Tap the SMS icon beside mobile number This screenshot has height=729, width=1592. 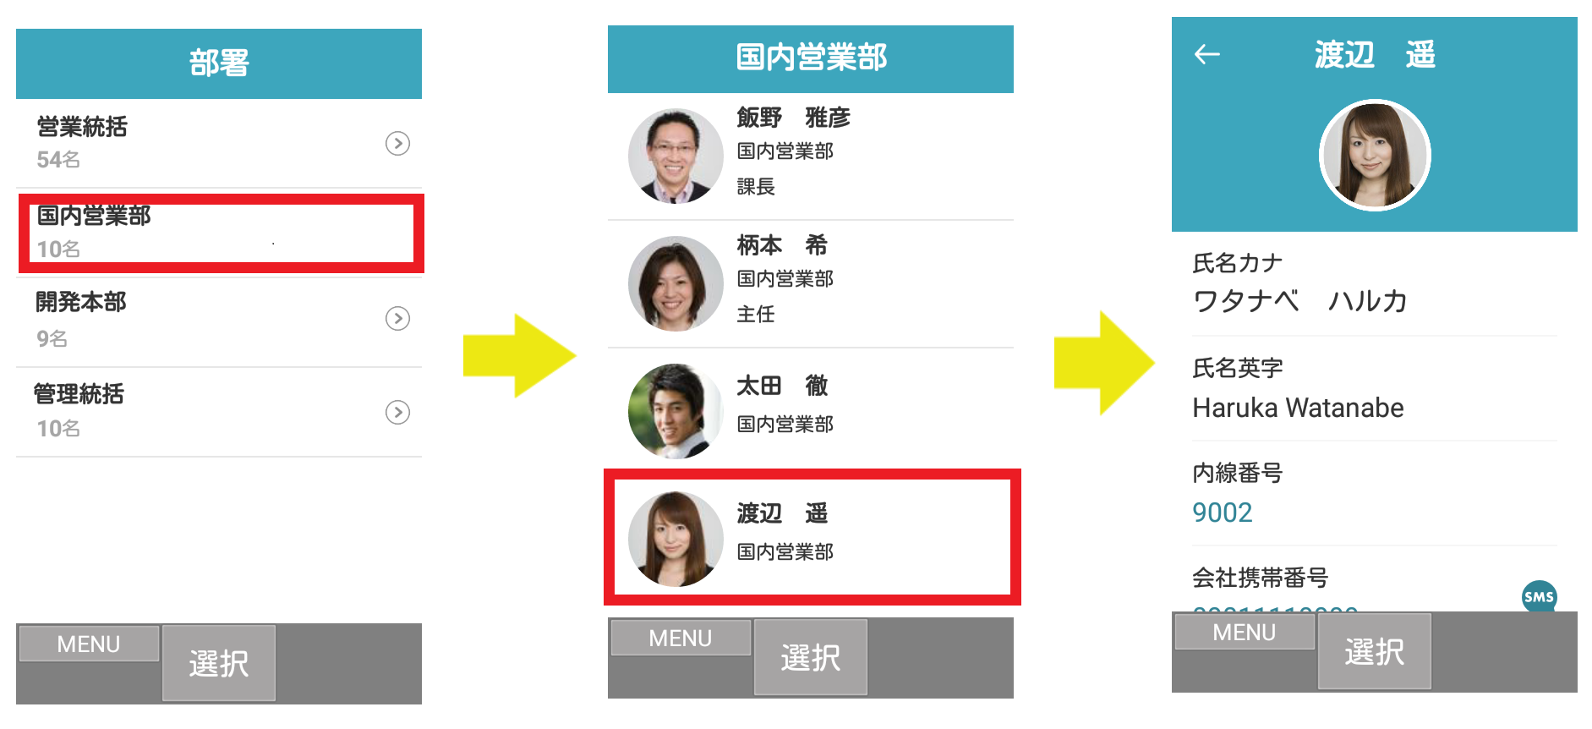1539,596
